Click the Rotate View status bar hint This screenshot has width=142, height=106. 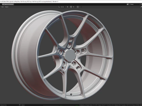(4, 105)
